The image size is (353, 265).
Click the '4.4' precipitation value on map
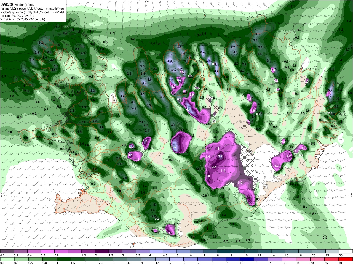[x=179, y=47]
